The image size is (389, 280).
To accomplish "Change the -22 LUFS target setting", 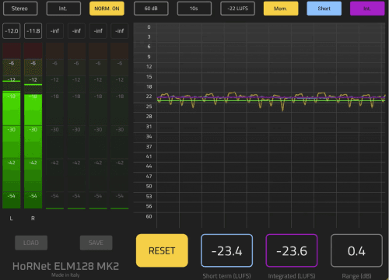I will (x=237, y=9).
